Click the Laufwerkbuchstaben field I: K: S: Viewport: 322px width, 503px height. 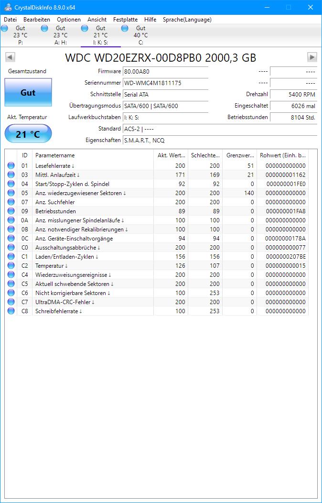point(166,118)
